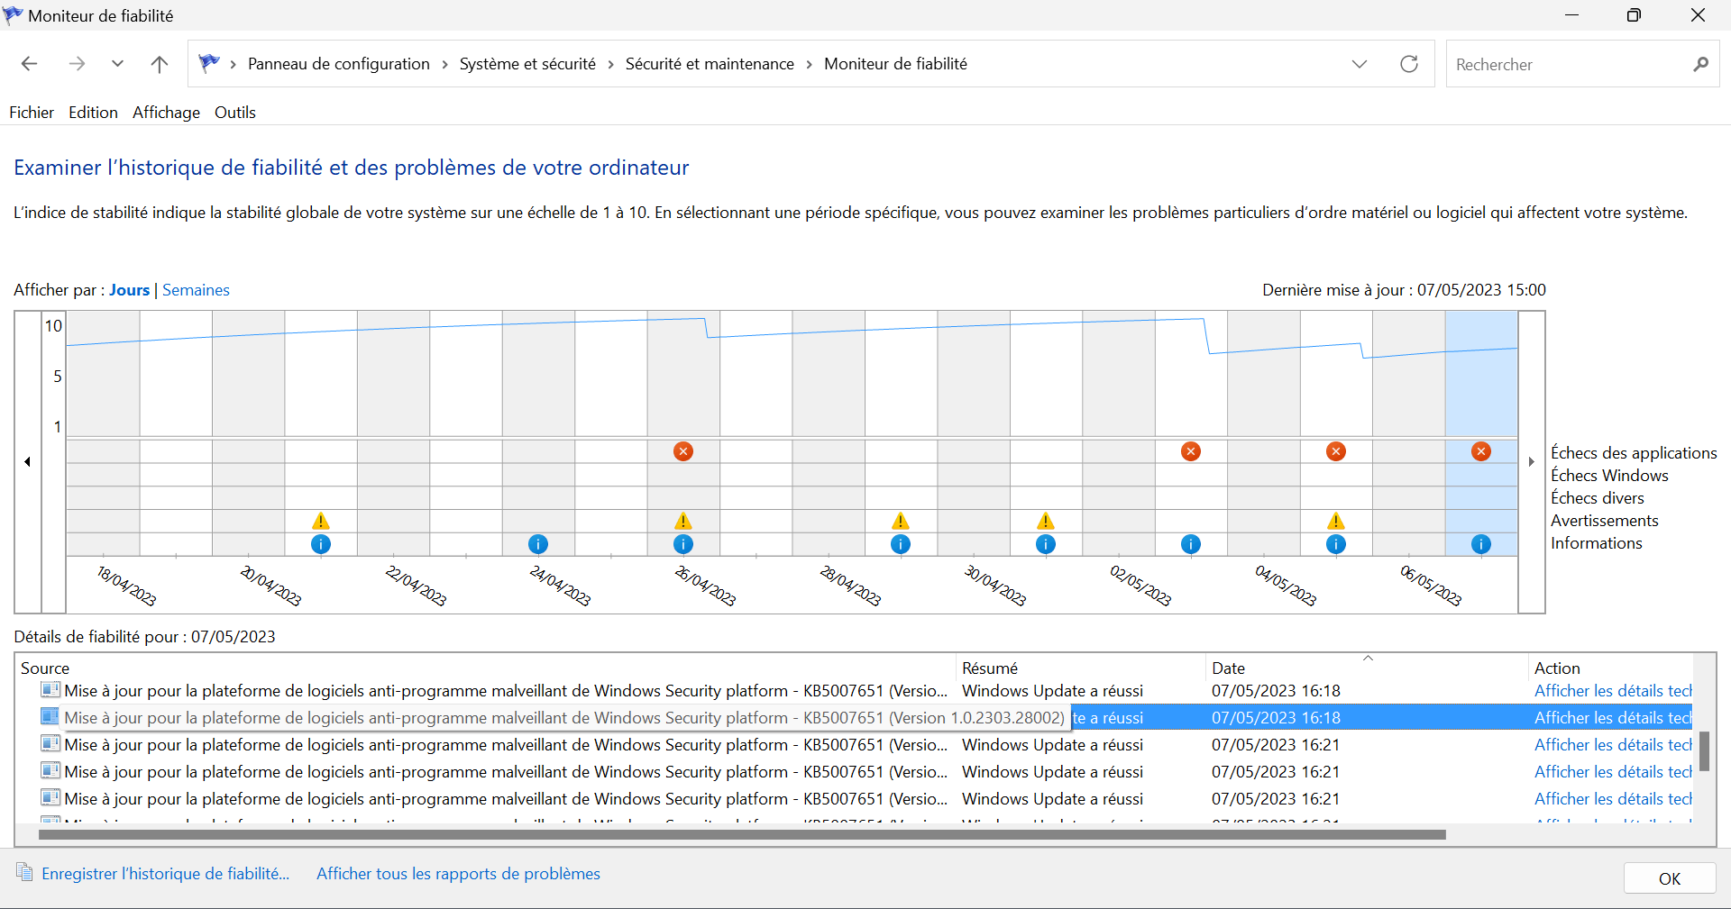Click the icon of the first 16:18 update row

click(x=50, y=690)
